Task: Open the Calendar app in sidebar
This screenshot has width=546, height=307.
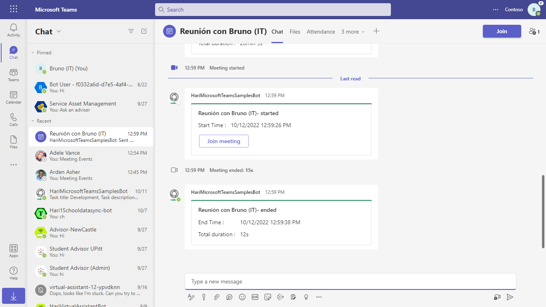Action: click(14, 97)
